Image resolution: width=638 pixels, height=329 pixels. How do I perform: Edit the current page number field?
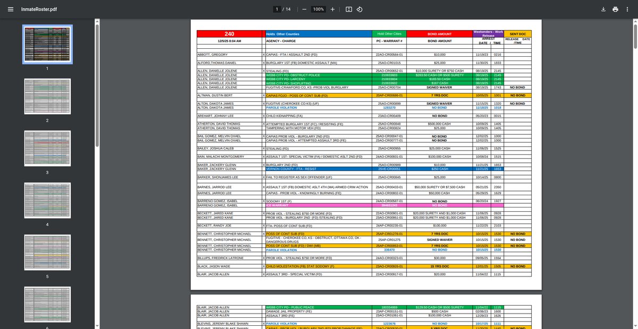pos(276,10)
